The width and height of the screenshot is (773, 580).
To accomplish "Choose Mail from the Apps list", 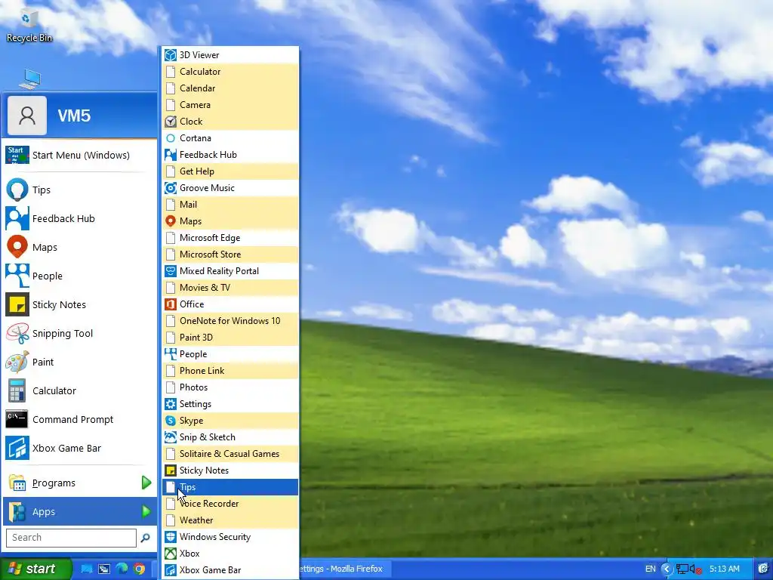I will pos(230,205).
